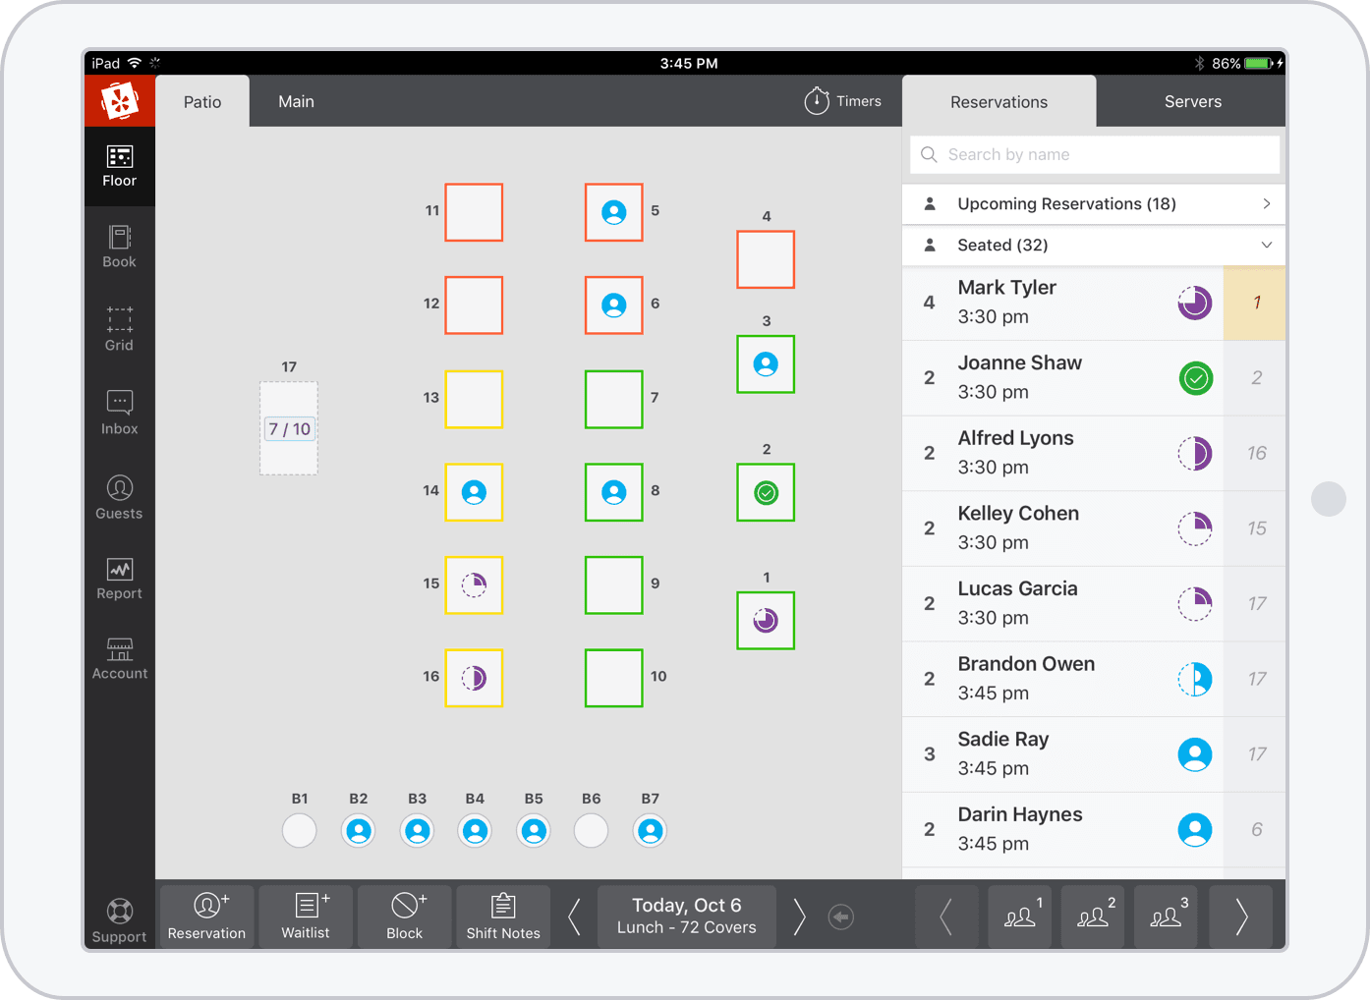This screenshot has width=1370, height=1000.
Task: Switch to the Servers tab
Action: coord(1192,102)
